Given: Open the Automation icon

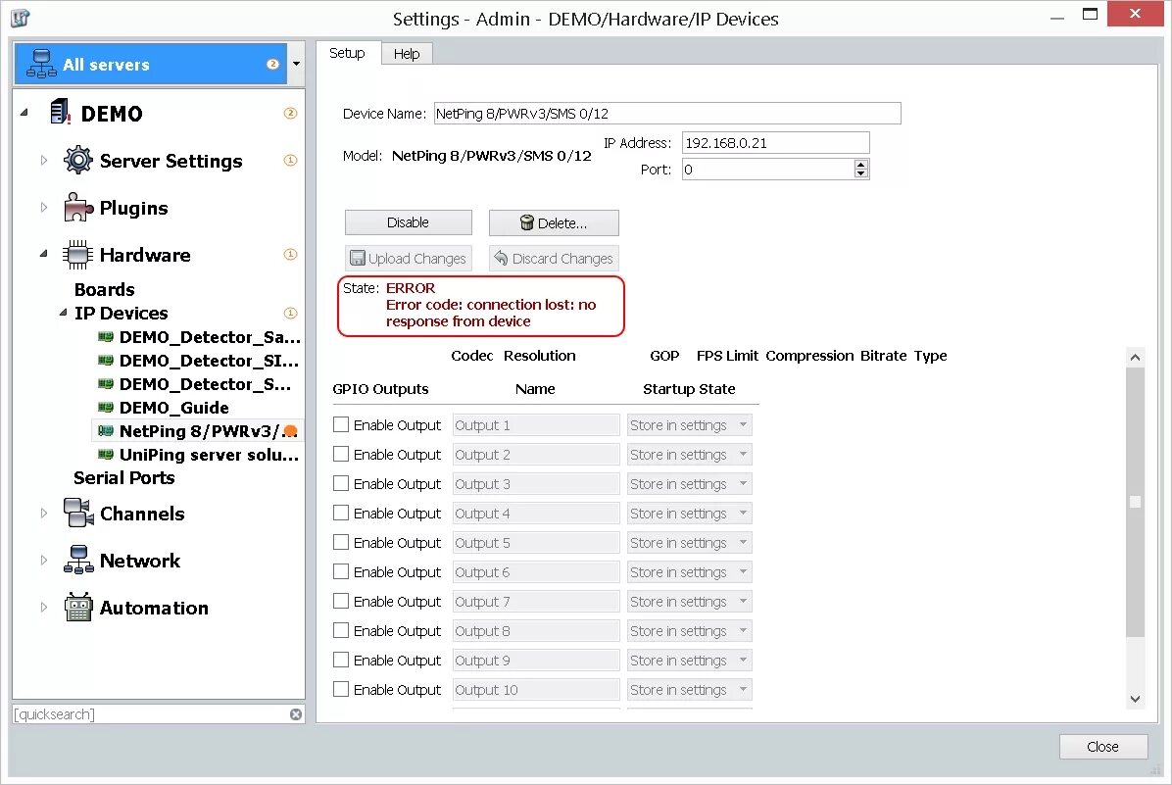Looking at the screenshot, I should point(77,607).
